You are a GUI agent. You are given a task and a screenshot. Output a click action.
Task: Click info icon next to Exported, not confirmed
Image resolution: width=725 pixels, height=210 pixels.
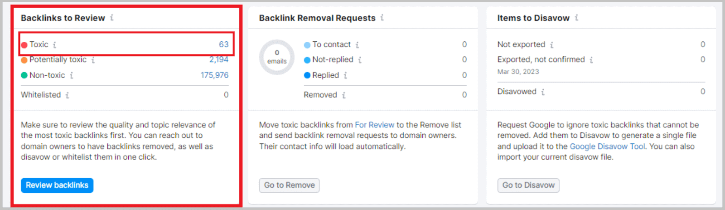(x=591, y=60)
